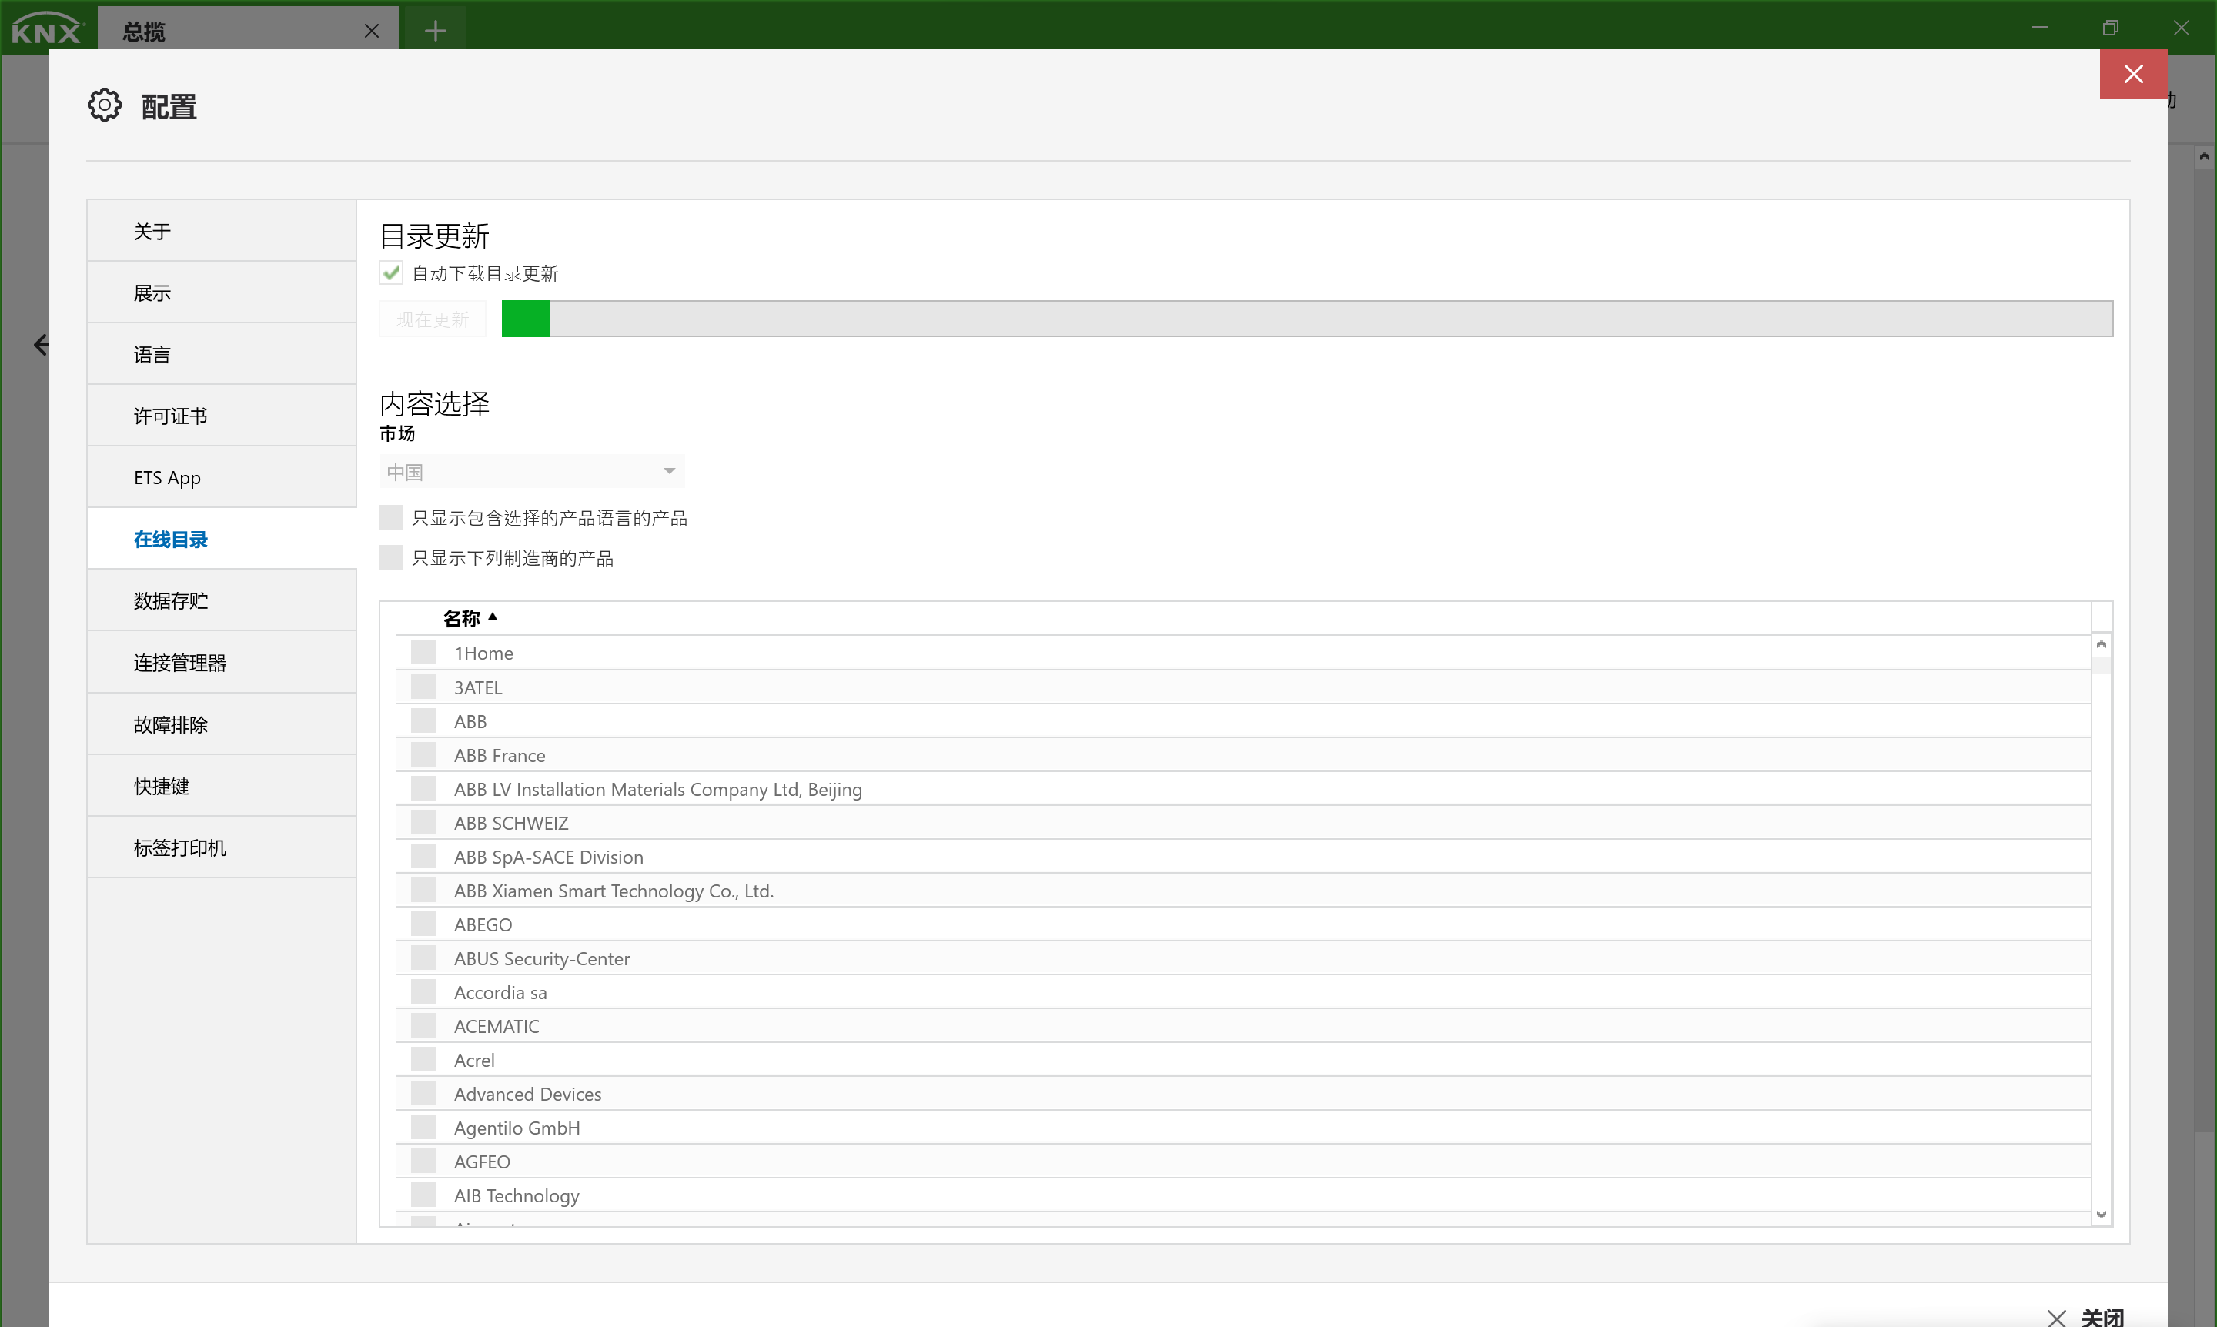Open 故障排除 (Troubleshooting) settings tab

pyautogui.click(x=171, y=724)
